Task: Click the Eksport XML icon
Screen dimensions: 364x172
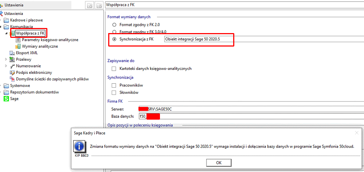Action: (x=12, y=53)
